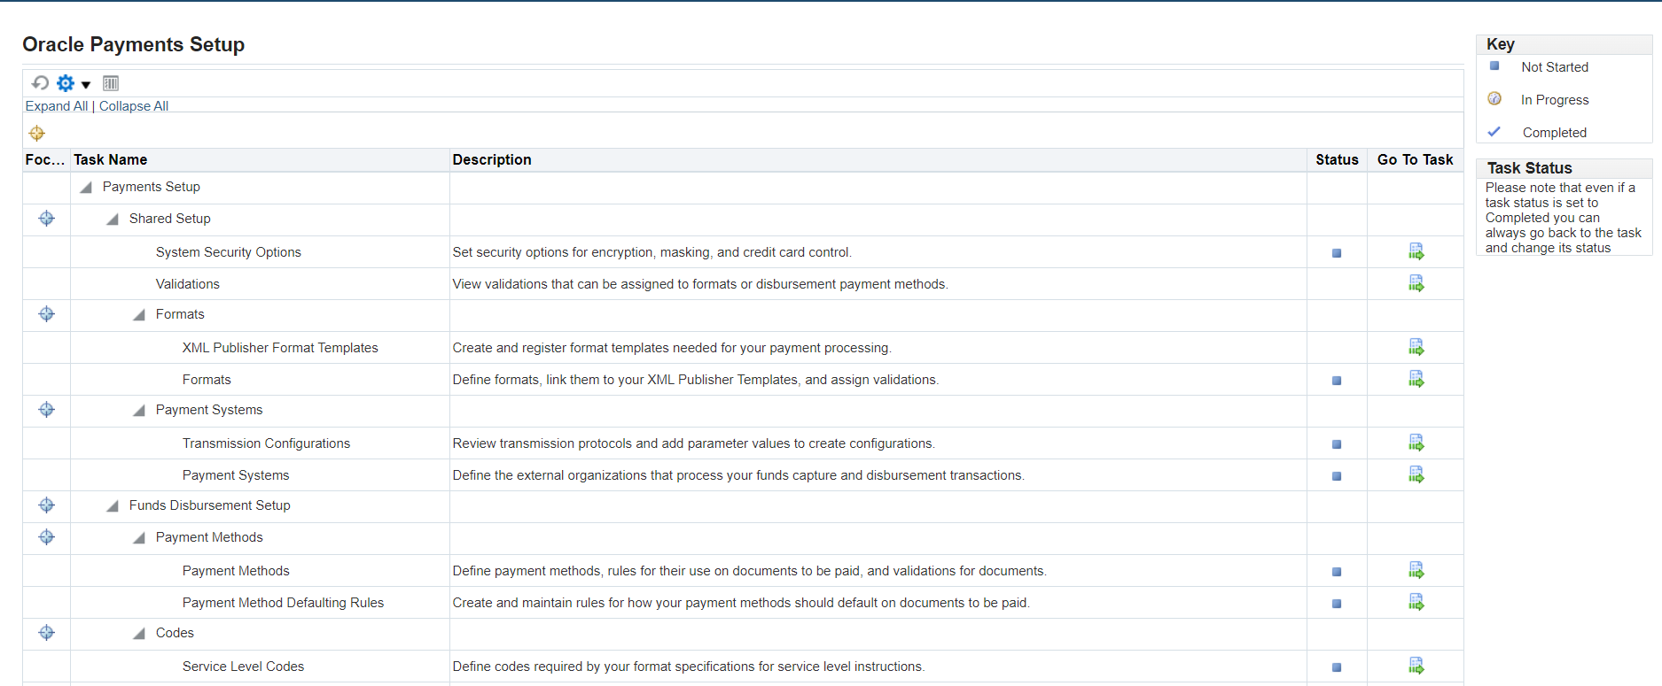
Task: Collapse the Funds Disbursement Setup node
Action: pyautogui.click(x=113, y=506)
